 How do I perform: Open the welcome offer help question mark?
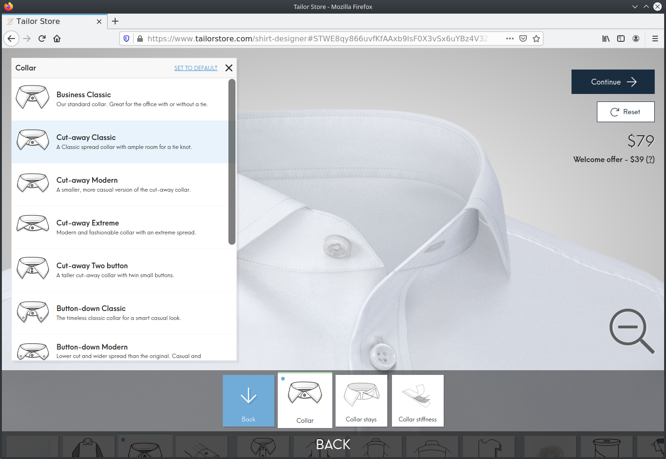point(650,159)
